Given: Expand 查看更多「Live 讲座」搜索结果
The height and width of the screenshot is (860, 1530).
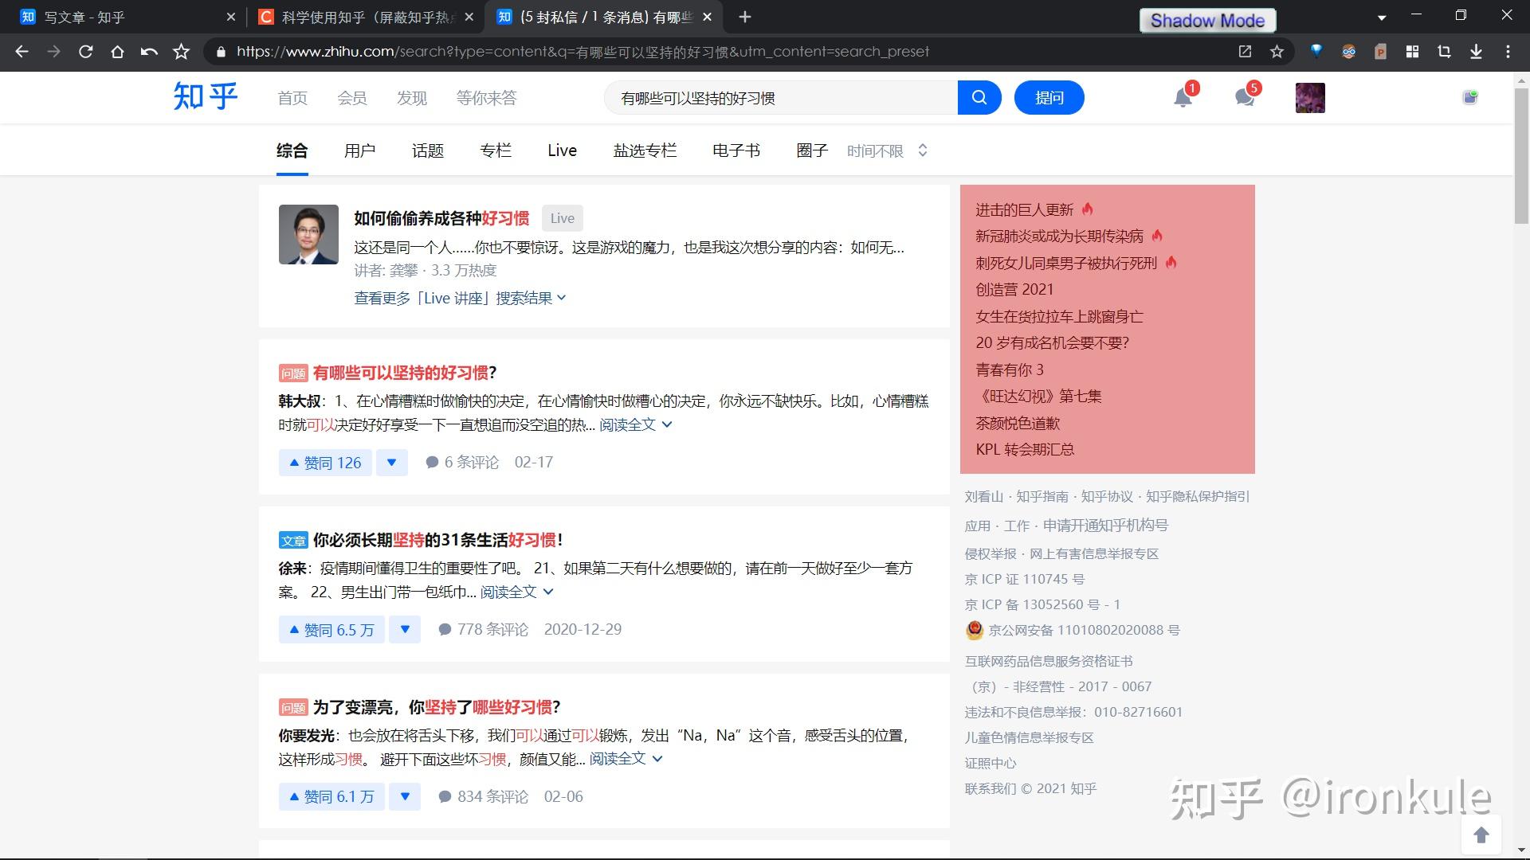Looking at the screenshot, I should point(460,298).
